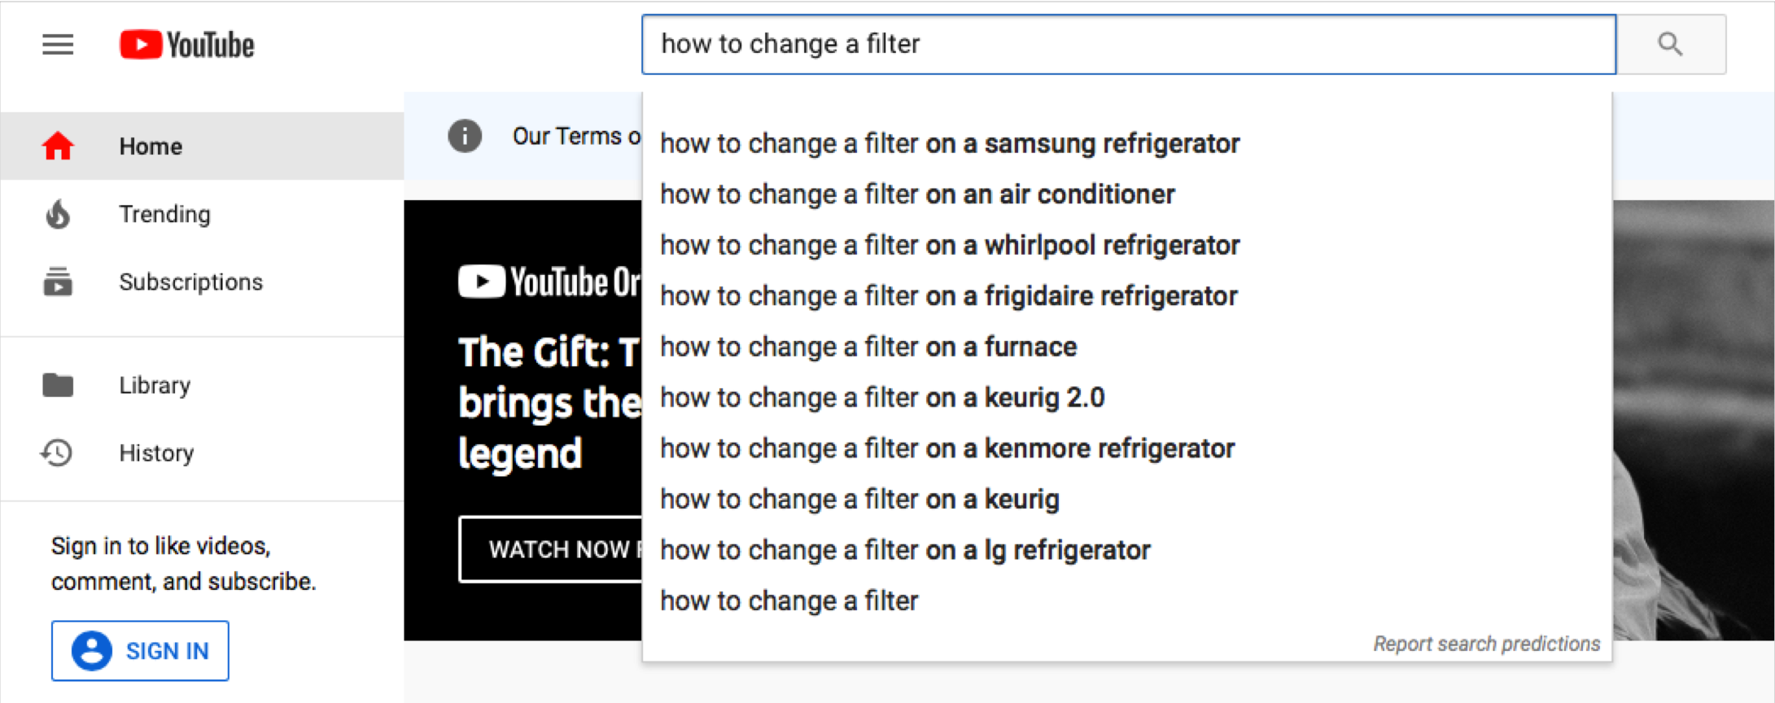Screen dimensions: 1775x703
Task: Select the Home menu item
Action: click(151, 146)
